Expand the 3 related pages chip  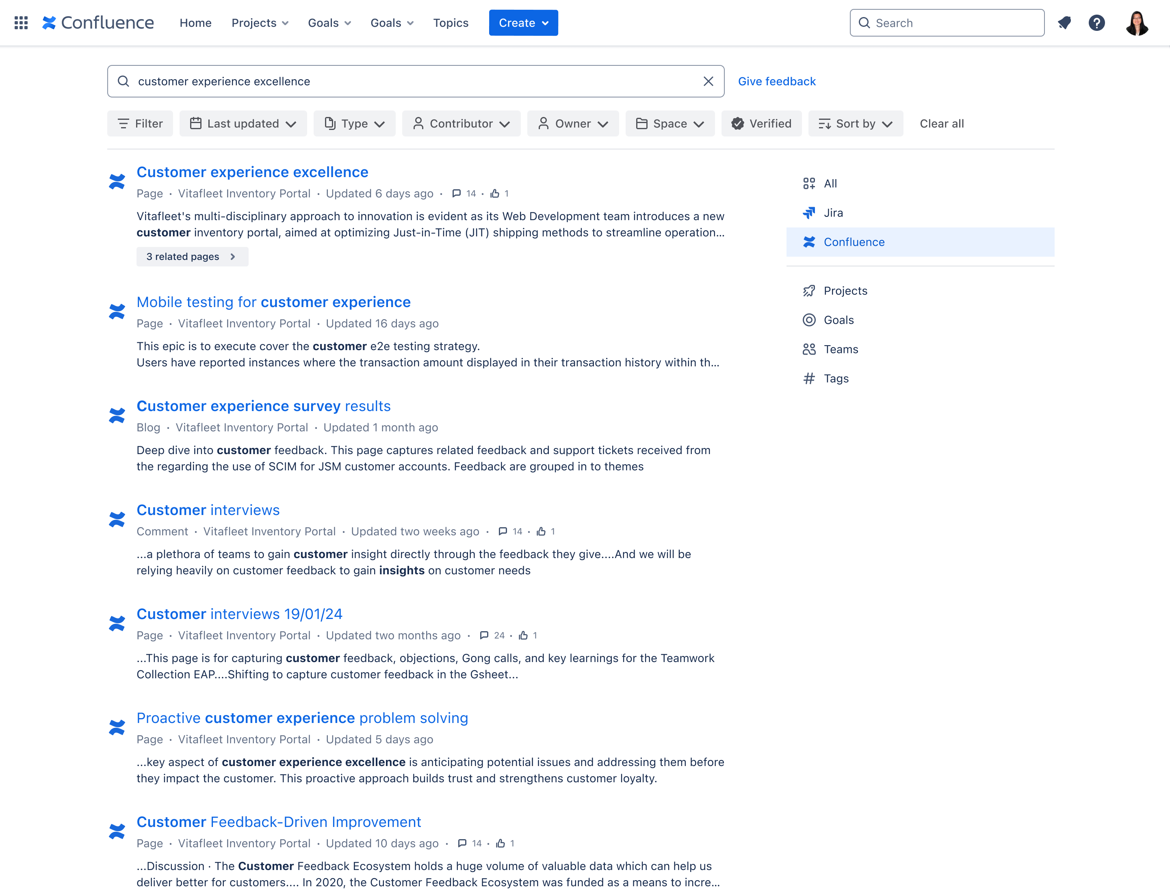coord(192,257)
